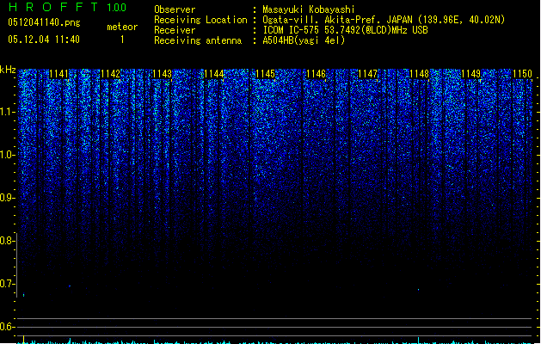Click the cyan echo dot beside the left vertical bar

coord(23,295)
